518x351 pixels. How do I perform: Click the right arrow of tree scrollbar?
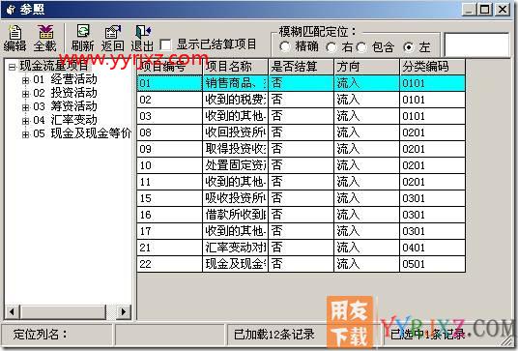[124, 311]
